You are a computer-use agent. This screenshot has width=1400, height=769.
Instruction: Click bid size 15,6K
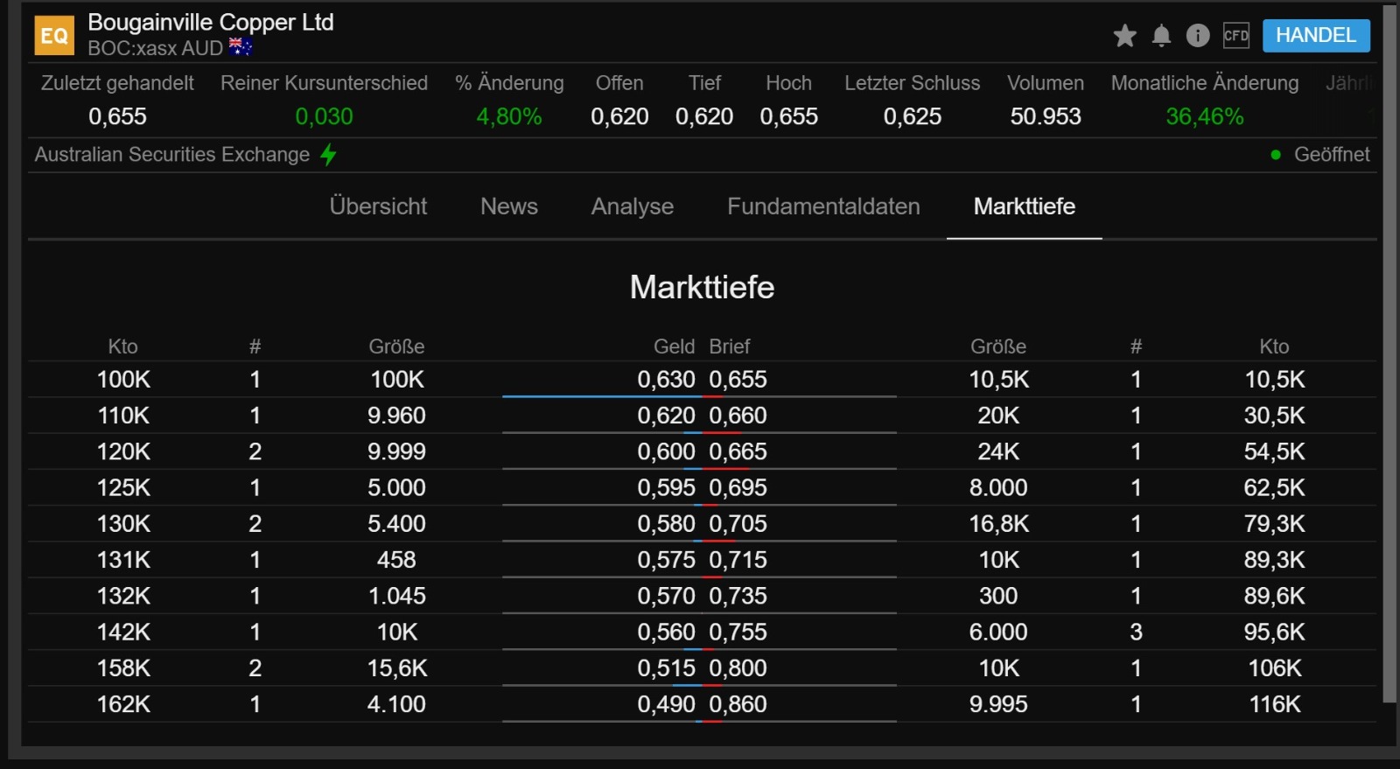pyautogui.click(x=396, y=668)
